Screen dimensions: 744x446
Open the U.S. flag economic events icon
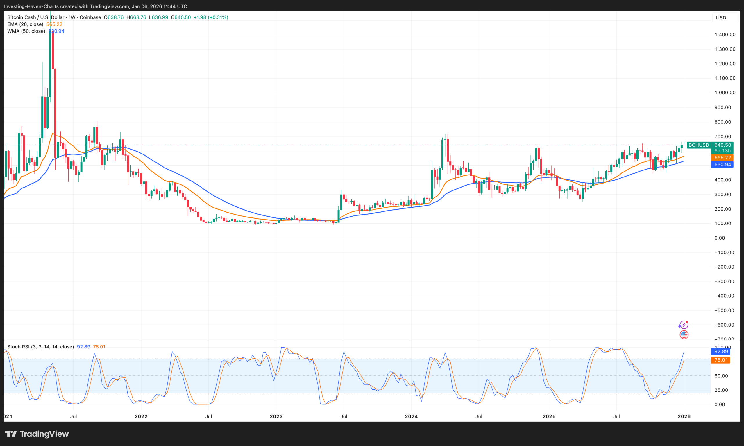tap(684, 335)
